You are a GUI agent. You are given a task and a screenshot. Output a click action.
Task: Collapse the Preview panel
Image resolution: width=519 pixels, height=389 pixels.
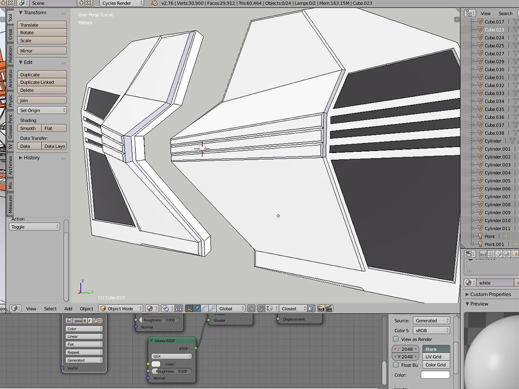tap(467, 304)
